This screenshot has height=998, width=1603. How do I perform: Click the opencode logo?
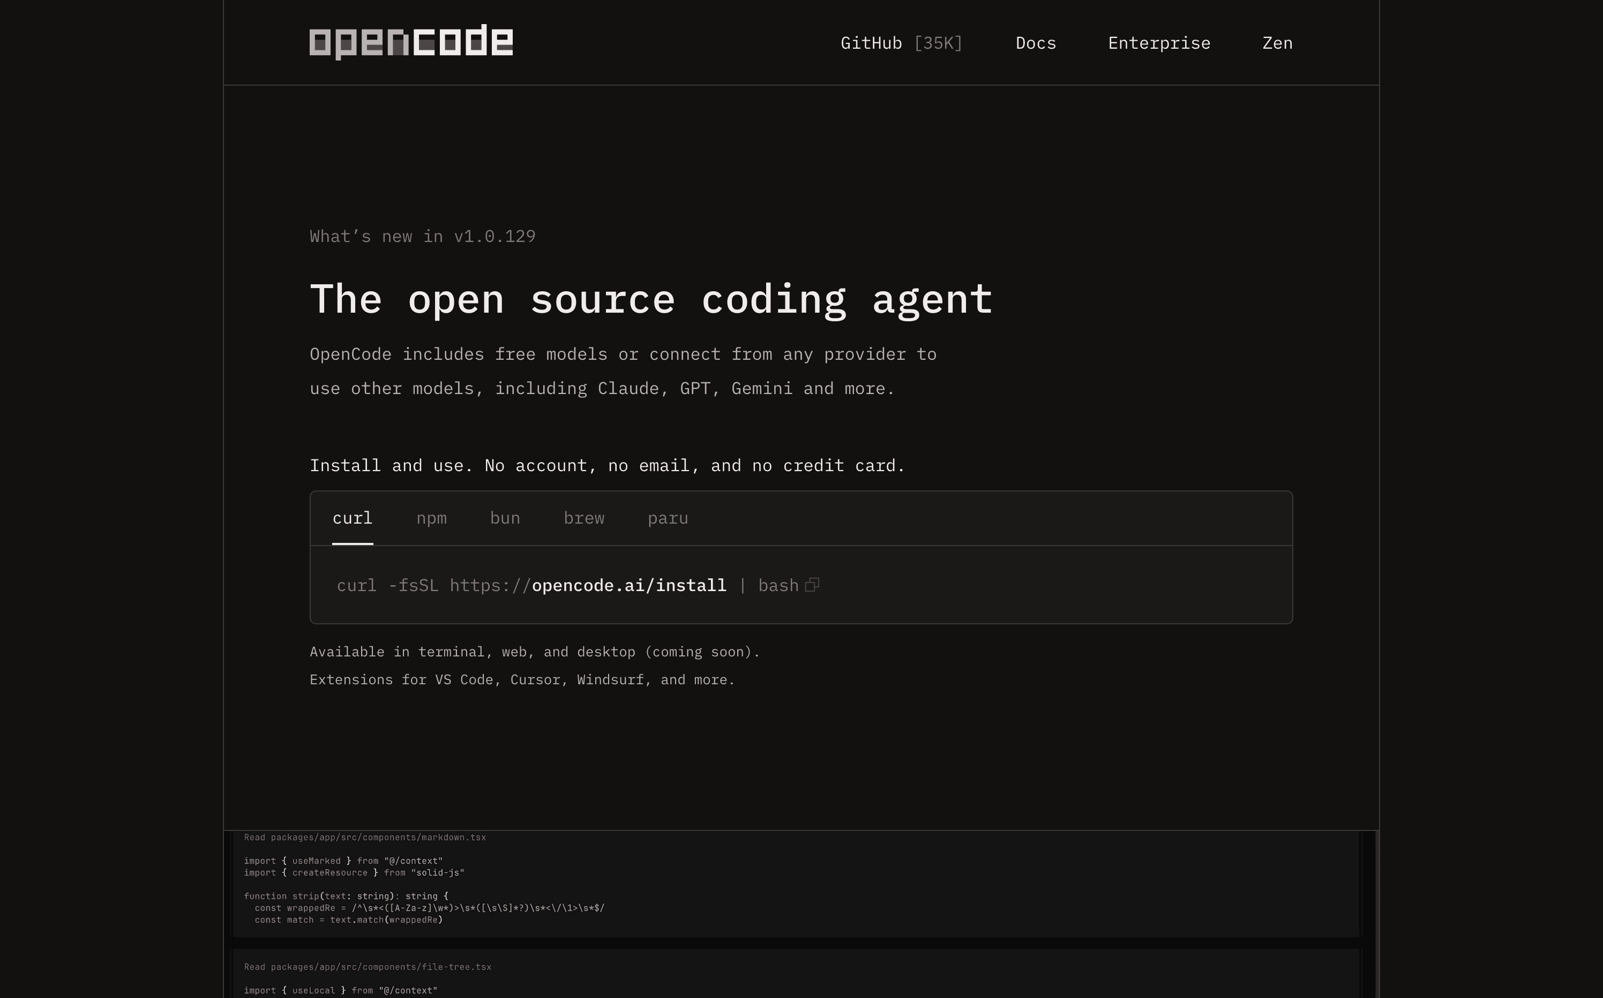pos(411,41)
